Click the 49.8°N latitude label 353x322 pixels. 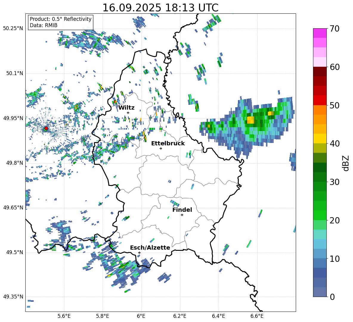tap(15, 163)
